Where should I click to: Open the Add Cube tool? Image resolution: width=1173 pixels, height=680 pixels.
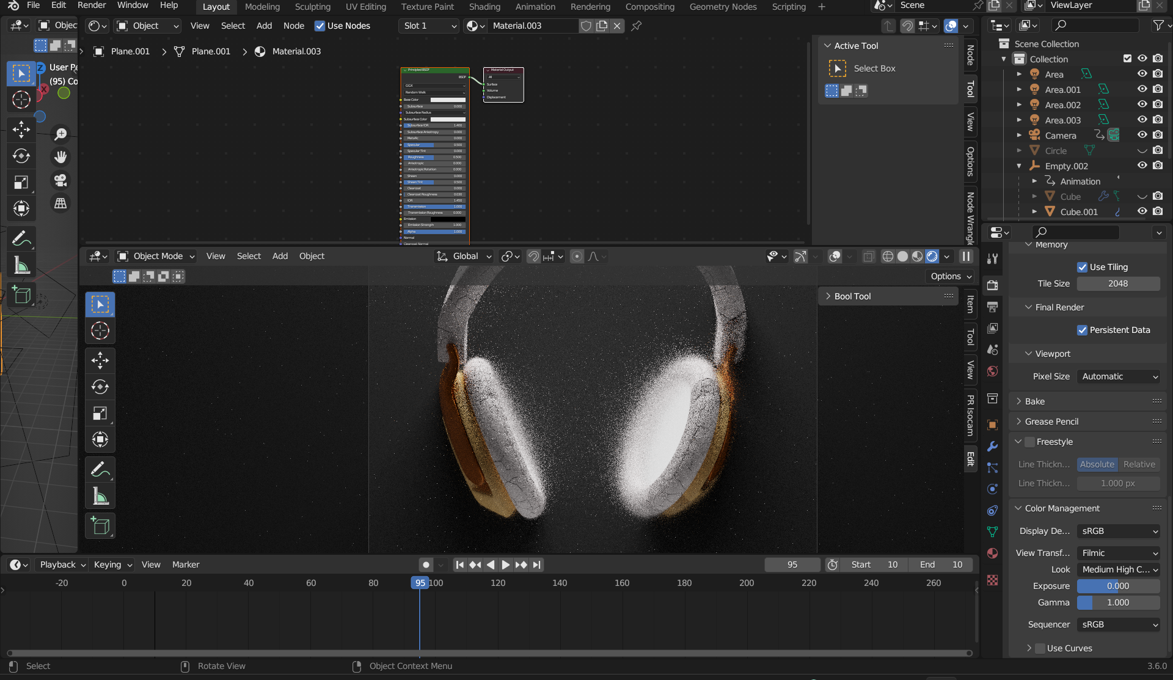point(100,525)
